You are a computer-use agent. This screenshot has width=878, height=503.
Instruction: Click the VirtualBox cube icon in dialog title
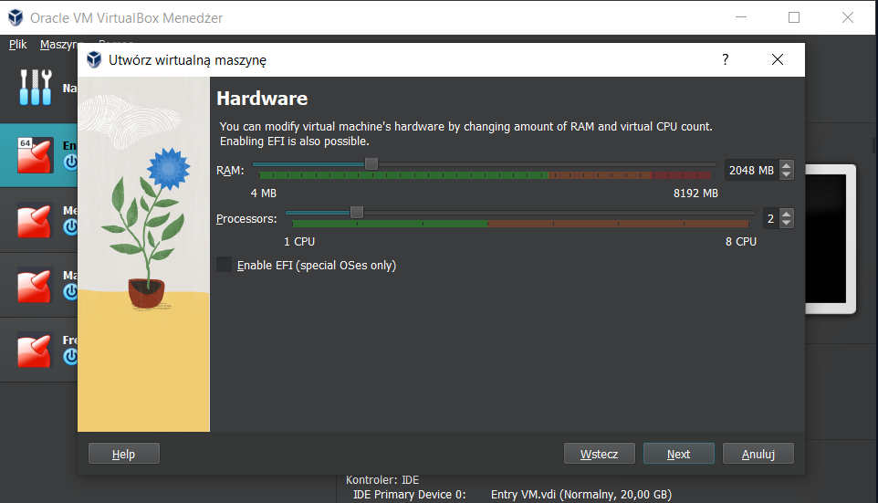pos(93,60)
